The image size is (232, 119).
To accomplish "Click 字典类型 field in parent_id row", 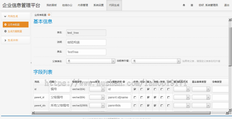I will 221,97.
